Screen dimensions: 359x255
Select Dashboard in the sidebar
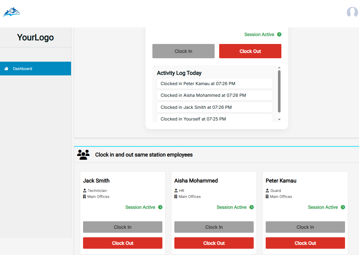[x=22, y=69]
